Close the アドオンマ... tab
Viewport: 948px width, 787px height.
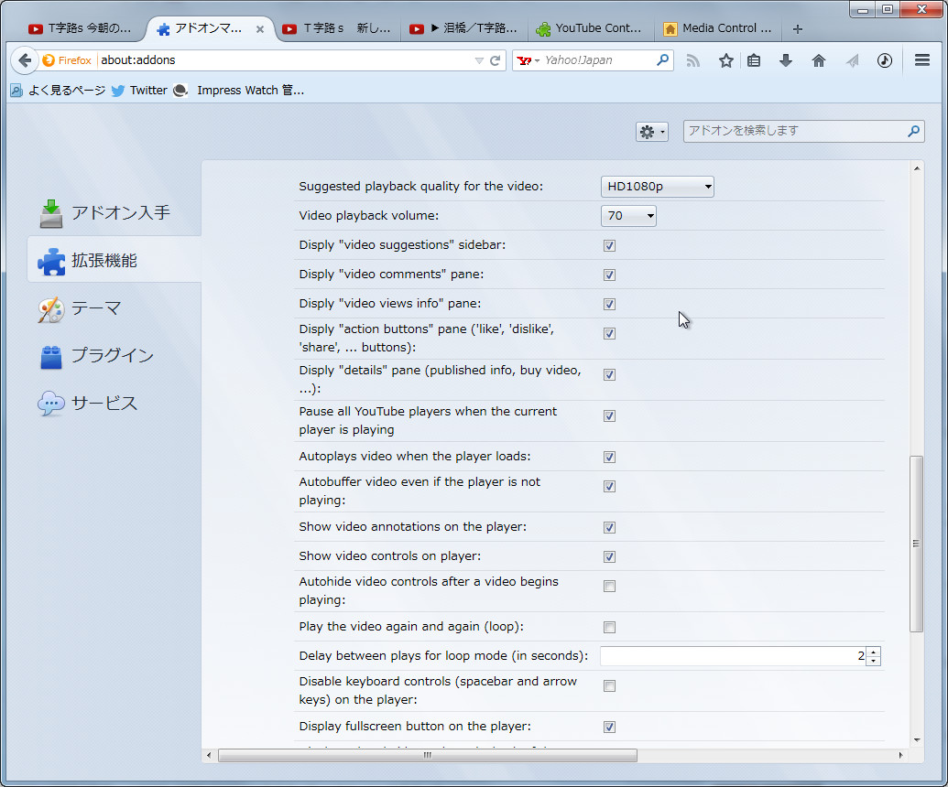260,29
